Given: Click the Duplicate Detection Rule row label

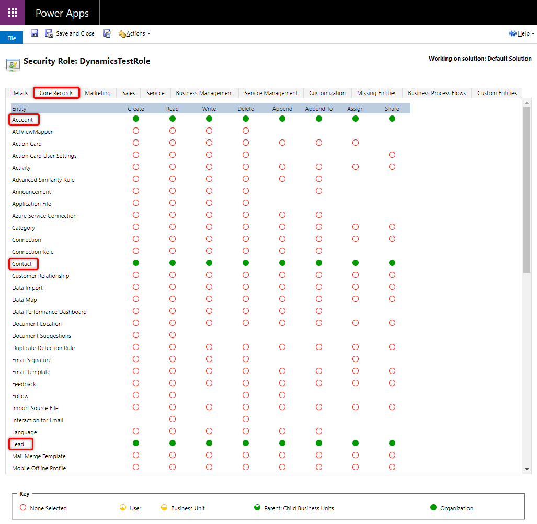Looking at the screenshot, I should [43, 348].
